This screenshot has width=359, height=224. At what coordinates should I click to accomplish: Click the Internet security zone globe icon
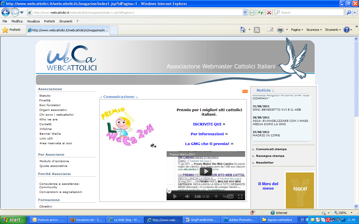pos(273,213)
